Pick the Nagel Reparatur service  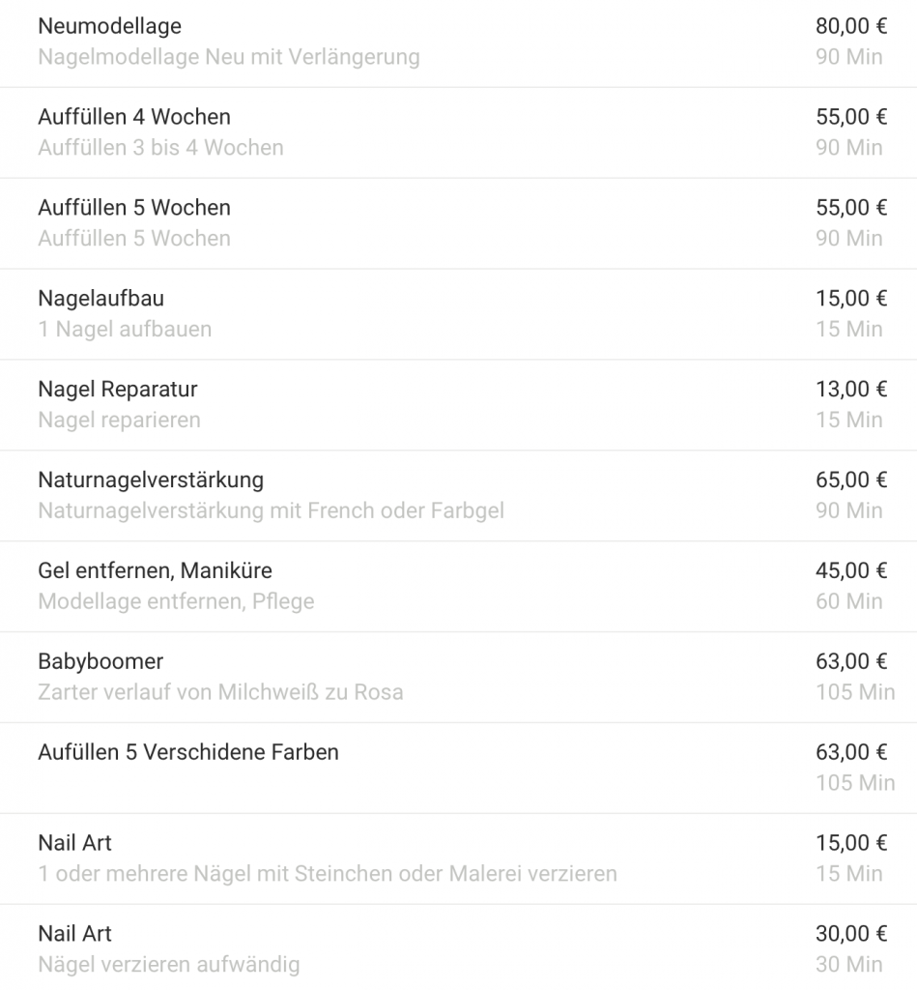click(117, 390)
